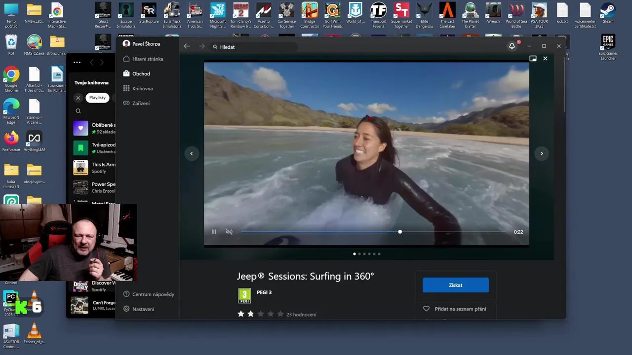Launch AnythingLLM from desktop

(34, 141)
